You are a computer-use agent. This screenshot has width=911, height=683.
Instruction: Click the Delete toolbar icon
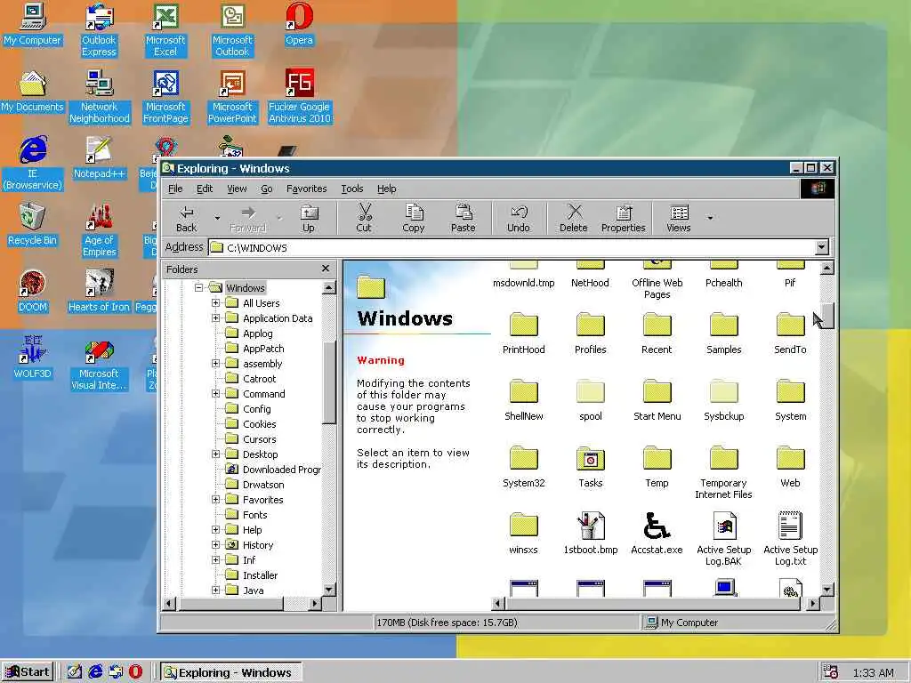pos(574,218)
